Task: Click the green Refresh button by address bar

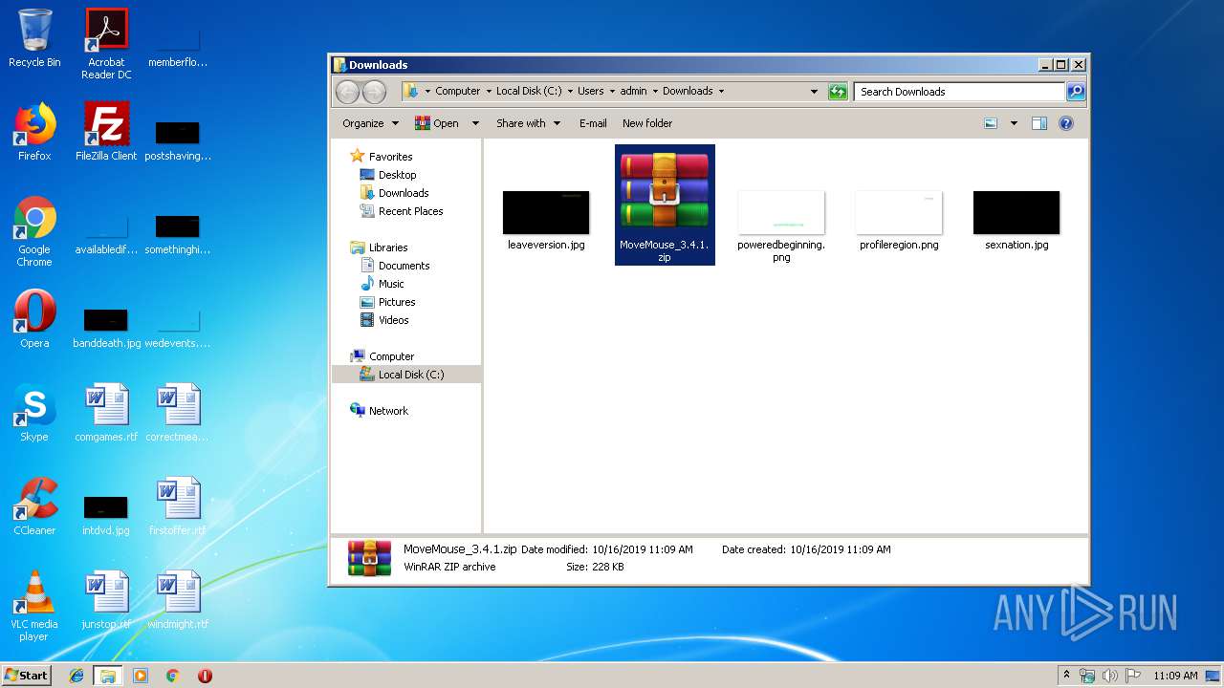Action: click(838, 92)
